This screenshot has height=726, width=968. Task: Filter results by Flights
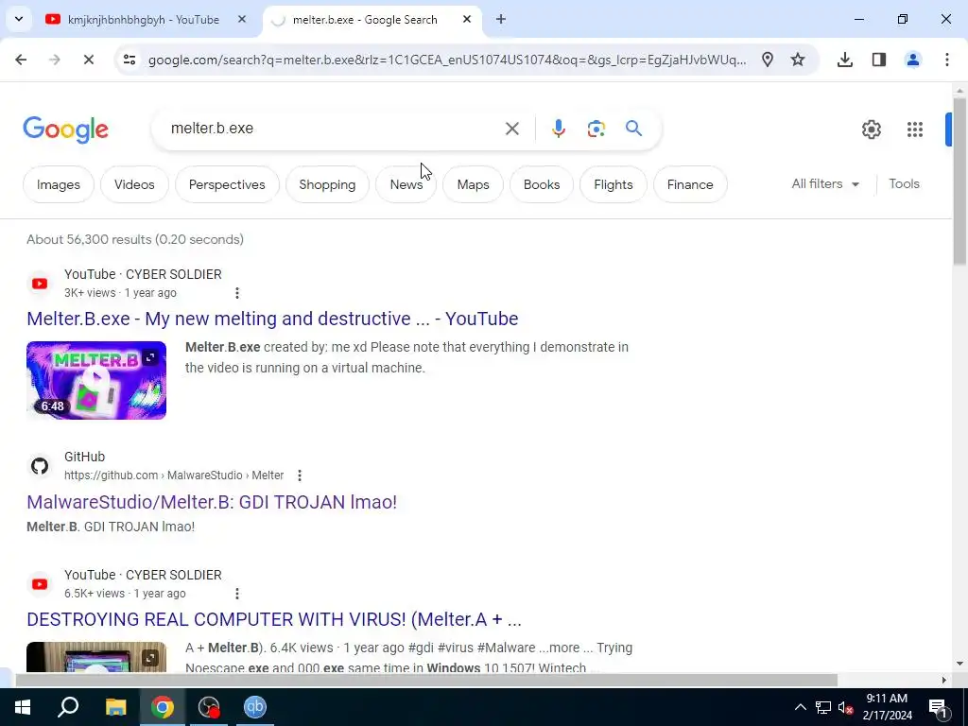[x=613, y=184]
